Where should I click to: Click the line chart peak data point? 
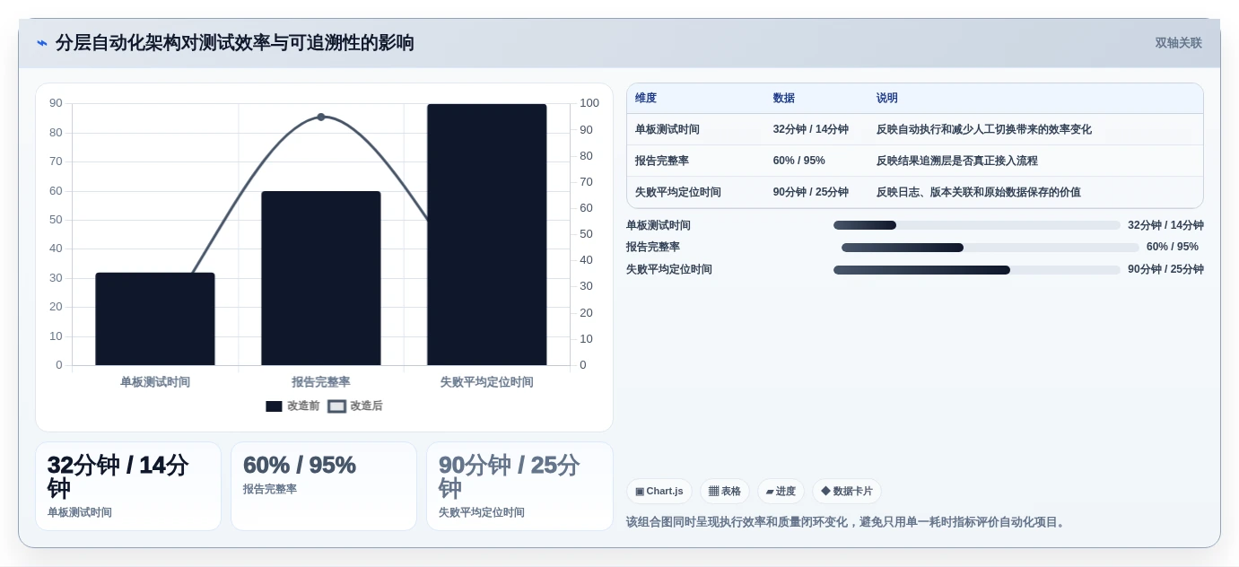[321, 118]
